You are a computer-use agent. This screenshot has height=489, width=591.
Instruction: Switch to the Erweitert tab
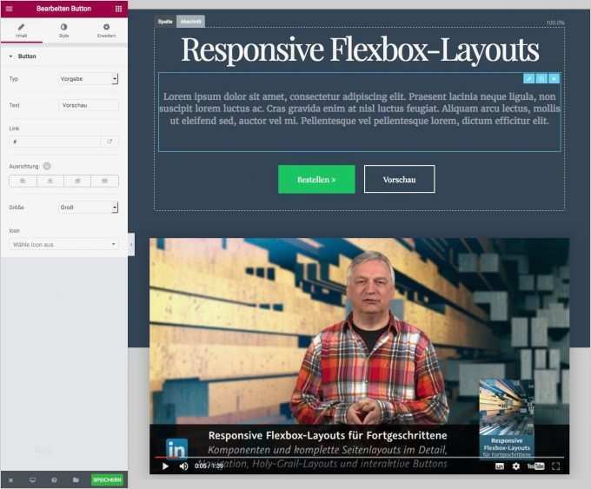[x=106, y=30]
